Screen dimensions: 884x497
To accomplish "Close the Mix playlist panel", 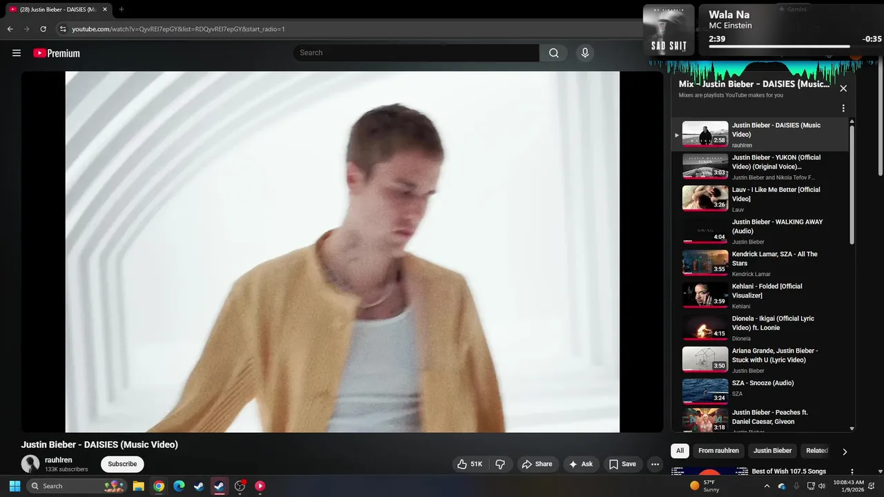I will click(843, 88).
